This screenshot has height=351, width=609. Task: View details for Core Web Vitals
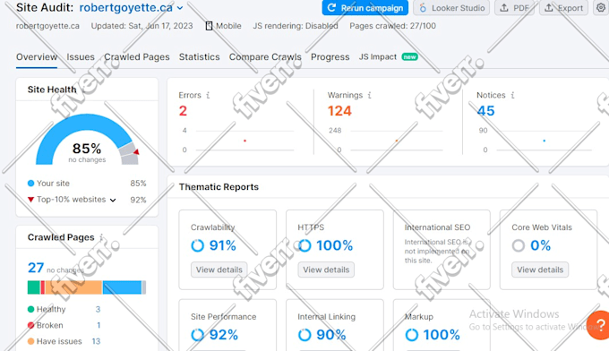[x=540, y=270]
